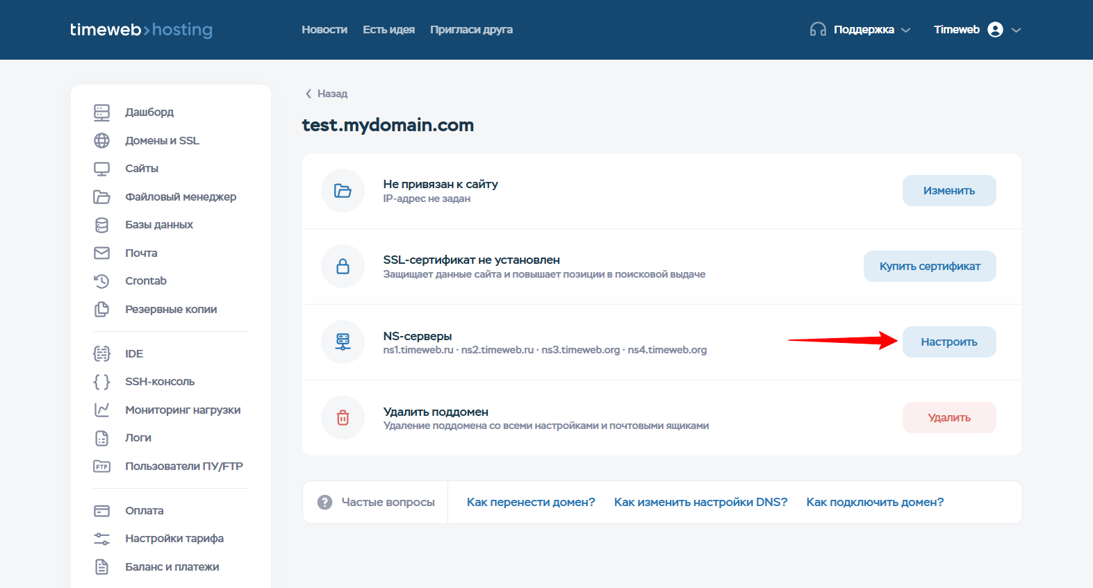Click the trash icon in Удалить поддомен row
This screenshot has height=588, width=1093.
343,418
